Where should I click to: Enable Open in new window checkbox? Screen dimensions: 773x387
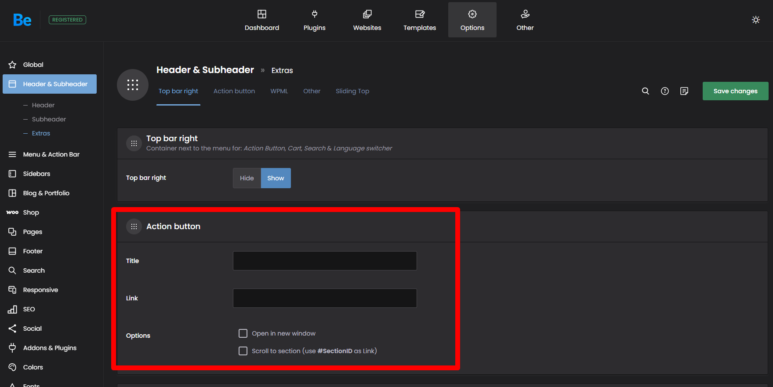click(x=243, y=333)
